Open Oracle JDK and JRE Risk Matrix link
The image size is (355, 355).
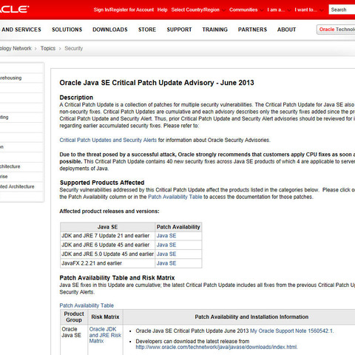tap(105, 335)
